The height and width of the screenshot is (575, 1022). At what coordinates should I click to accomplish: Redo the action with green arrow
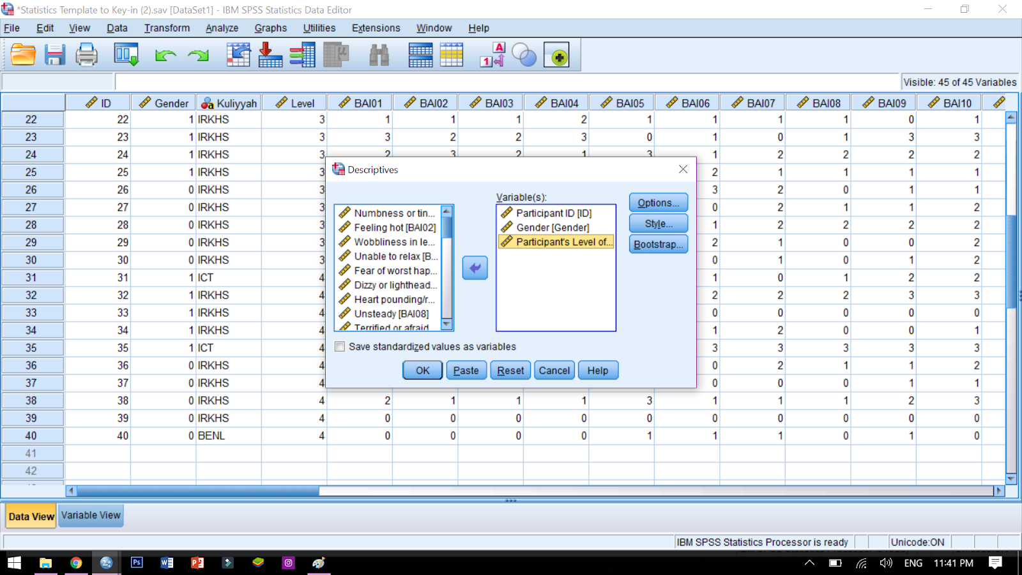click(x=198, y=56)
